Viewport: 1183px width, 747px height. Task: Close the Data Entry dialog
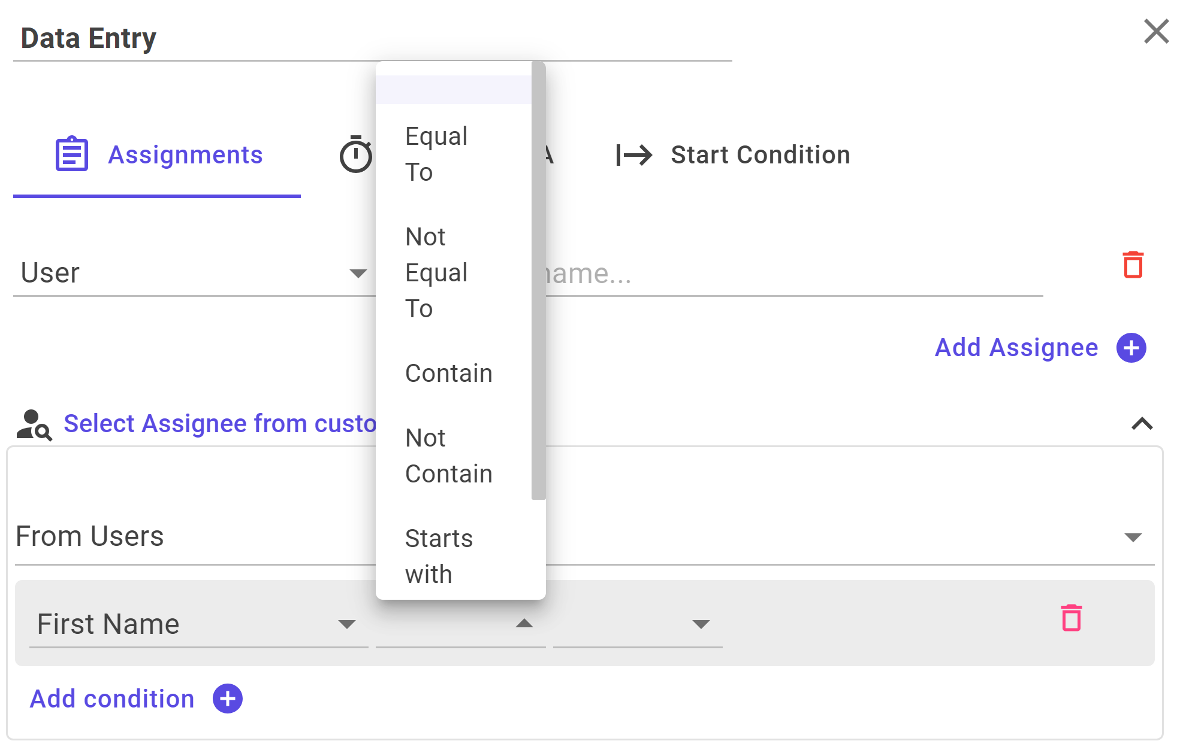pos(1156,32)
